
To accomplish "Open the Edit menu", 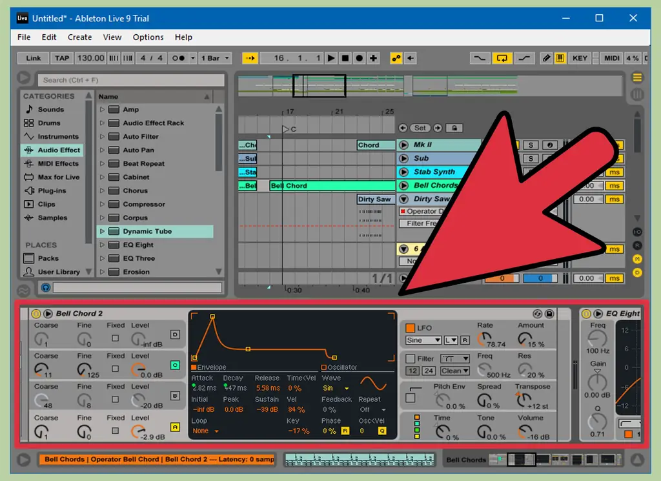I will (49, 37).
